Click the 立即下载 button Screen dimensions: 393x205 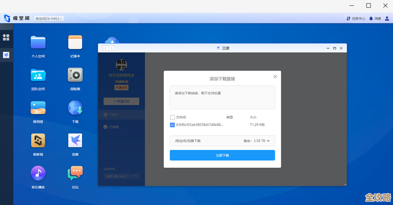(x=222, y=155)
